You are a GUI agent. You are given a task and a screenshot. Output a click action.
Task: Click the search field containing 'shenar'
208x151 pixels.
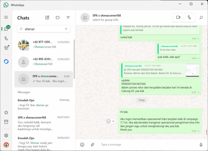coord(44,29)
